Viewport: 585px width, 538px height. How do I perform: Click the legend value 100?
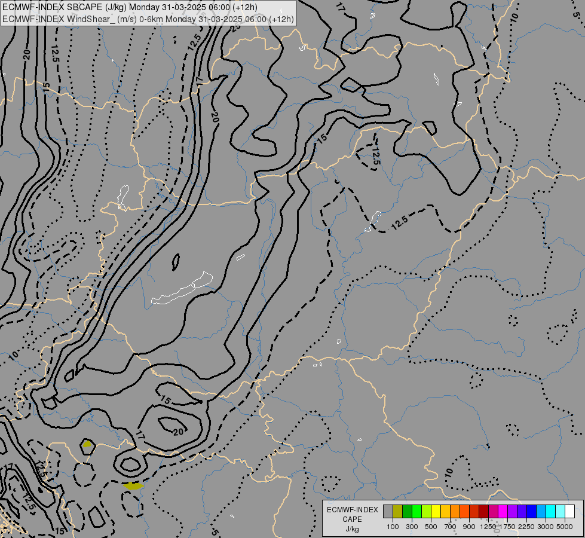(393, 527)
